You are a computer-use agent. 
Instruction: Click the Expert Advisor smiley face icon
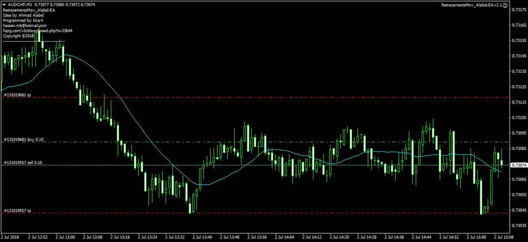tap(505, 5)
